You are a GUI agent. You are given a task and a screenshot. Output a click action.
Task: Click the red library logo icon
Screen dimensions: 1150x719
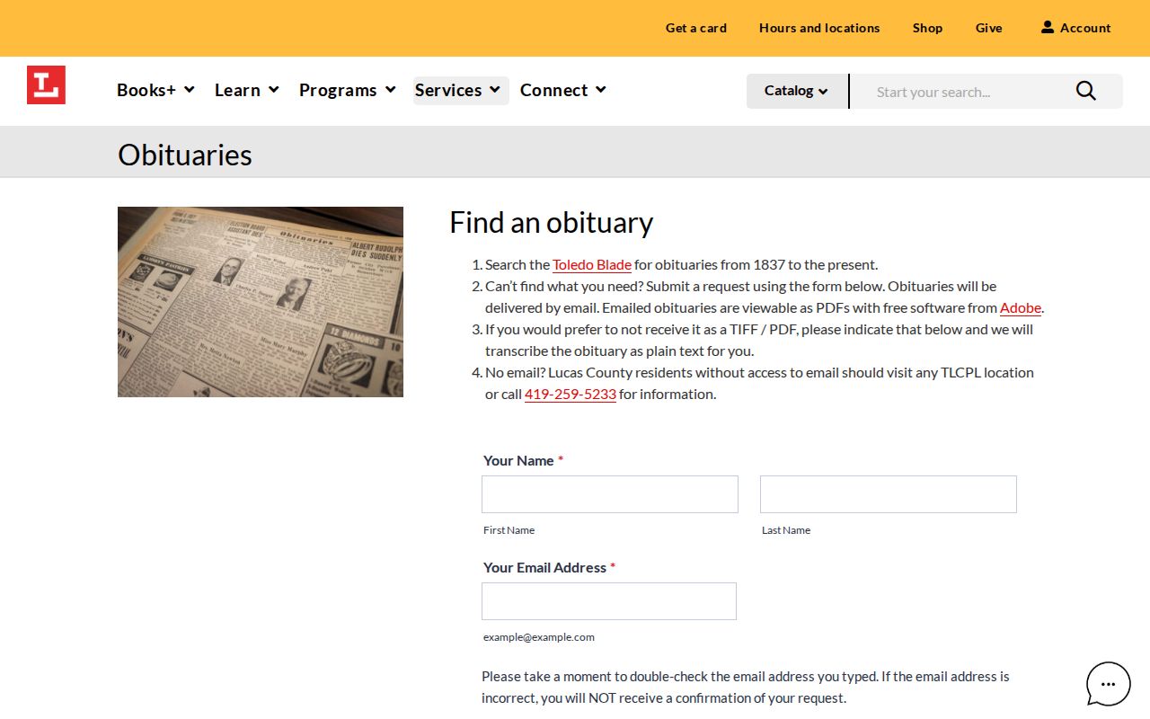click(46, 85)
